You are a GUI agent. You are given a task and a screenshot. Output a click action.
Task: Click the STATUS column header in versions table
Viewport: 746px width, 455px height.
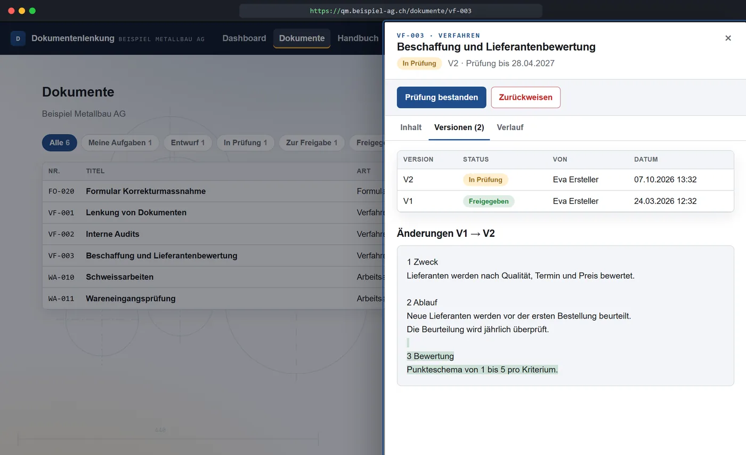tap(476, 159)
